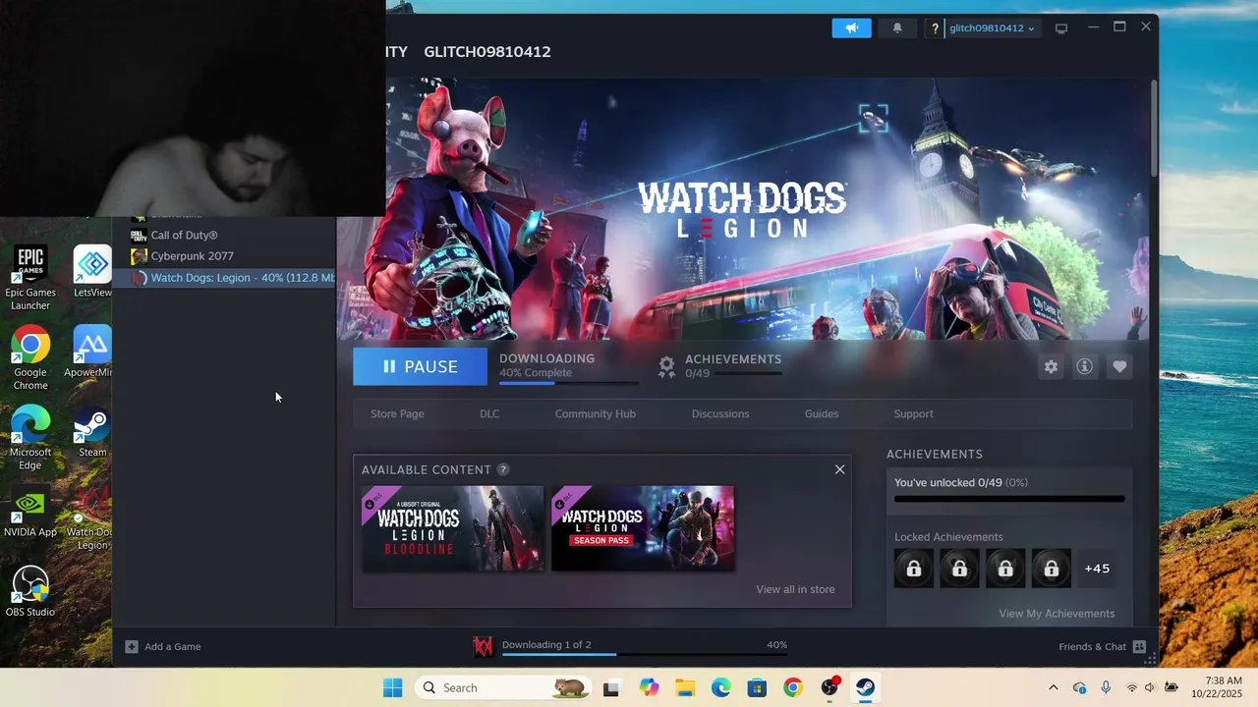The image size is (1258, 707).
Task: Open Watch Dogs Legion Season Pass thumbnail
Action: coord(643,528)
